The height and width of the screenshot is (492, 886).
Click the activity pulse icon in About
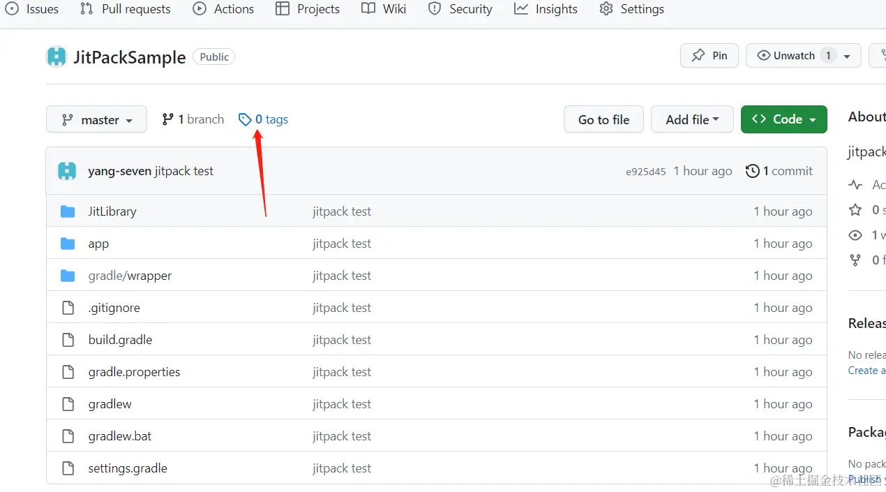855,185
